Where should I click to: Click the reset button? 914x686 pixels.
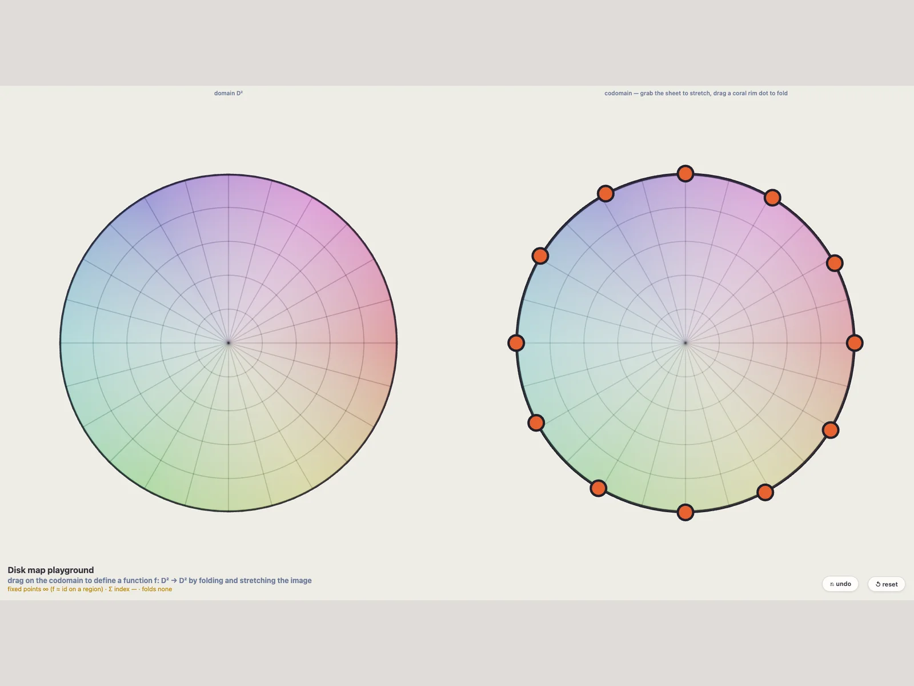pos(886,584)
